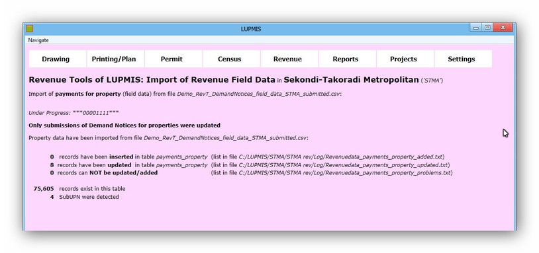
Task: Maximize the LUPMIS window
Action: point(487,28)
